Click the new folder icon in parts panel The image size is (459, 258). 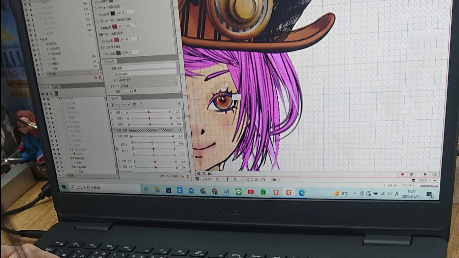96,78
